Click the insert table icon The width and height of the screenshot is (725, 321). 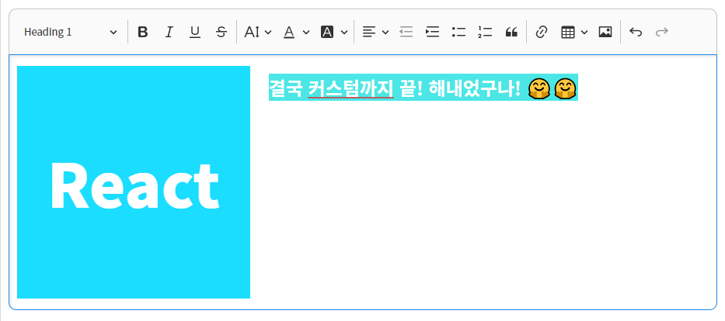tap(568, 32)
